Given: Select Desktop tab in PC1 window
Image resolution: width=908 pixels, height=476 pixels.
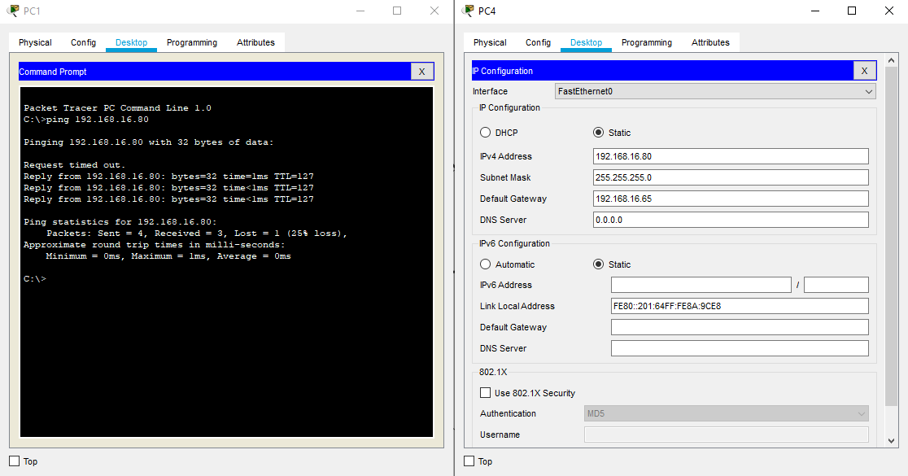Looking at the screenshot, I should pyautogui.click(x=132, y=42).
